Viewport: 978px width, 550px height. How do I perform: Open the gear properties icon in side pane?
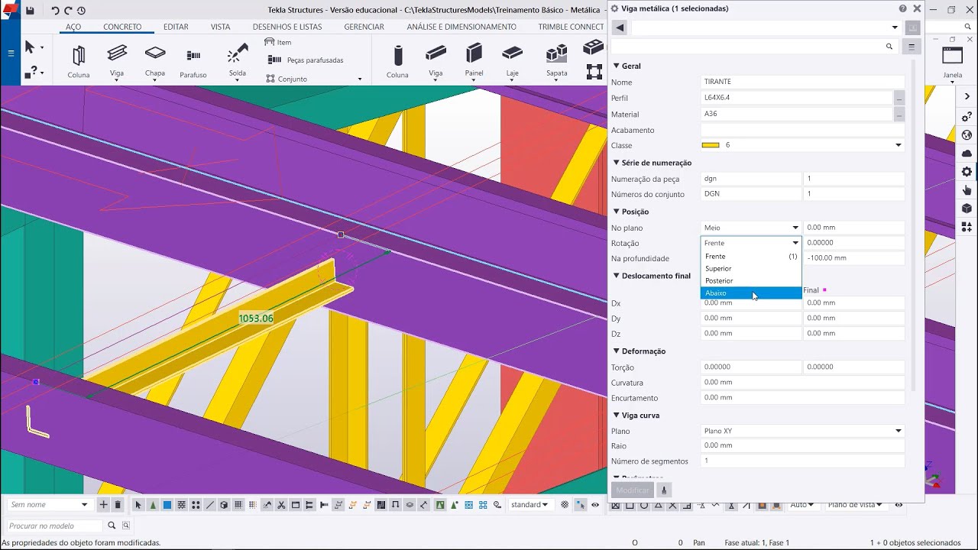[x=967, y=172]
